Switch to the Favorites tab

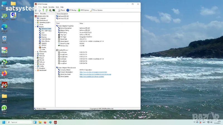pyautogui.click(x=43, y=13)
